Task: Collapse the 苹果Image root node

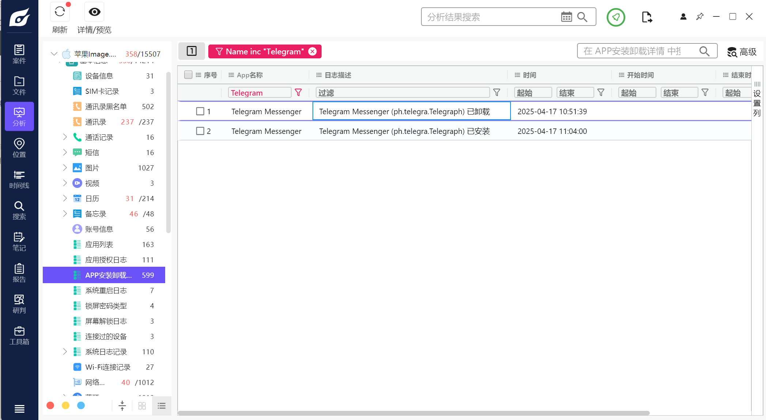Action: pyautogui.click(x=54, y=54)
